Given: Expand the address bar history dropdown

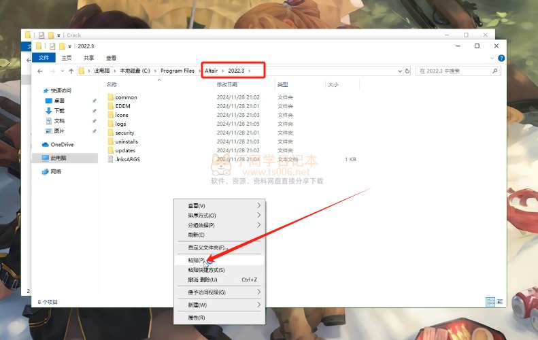Looking at the screenshot, I should click(400, 71).
